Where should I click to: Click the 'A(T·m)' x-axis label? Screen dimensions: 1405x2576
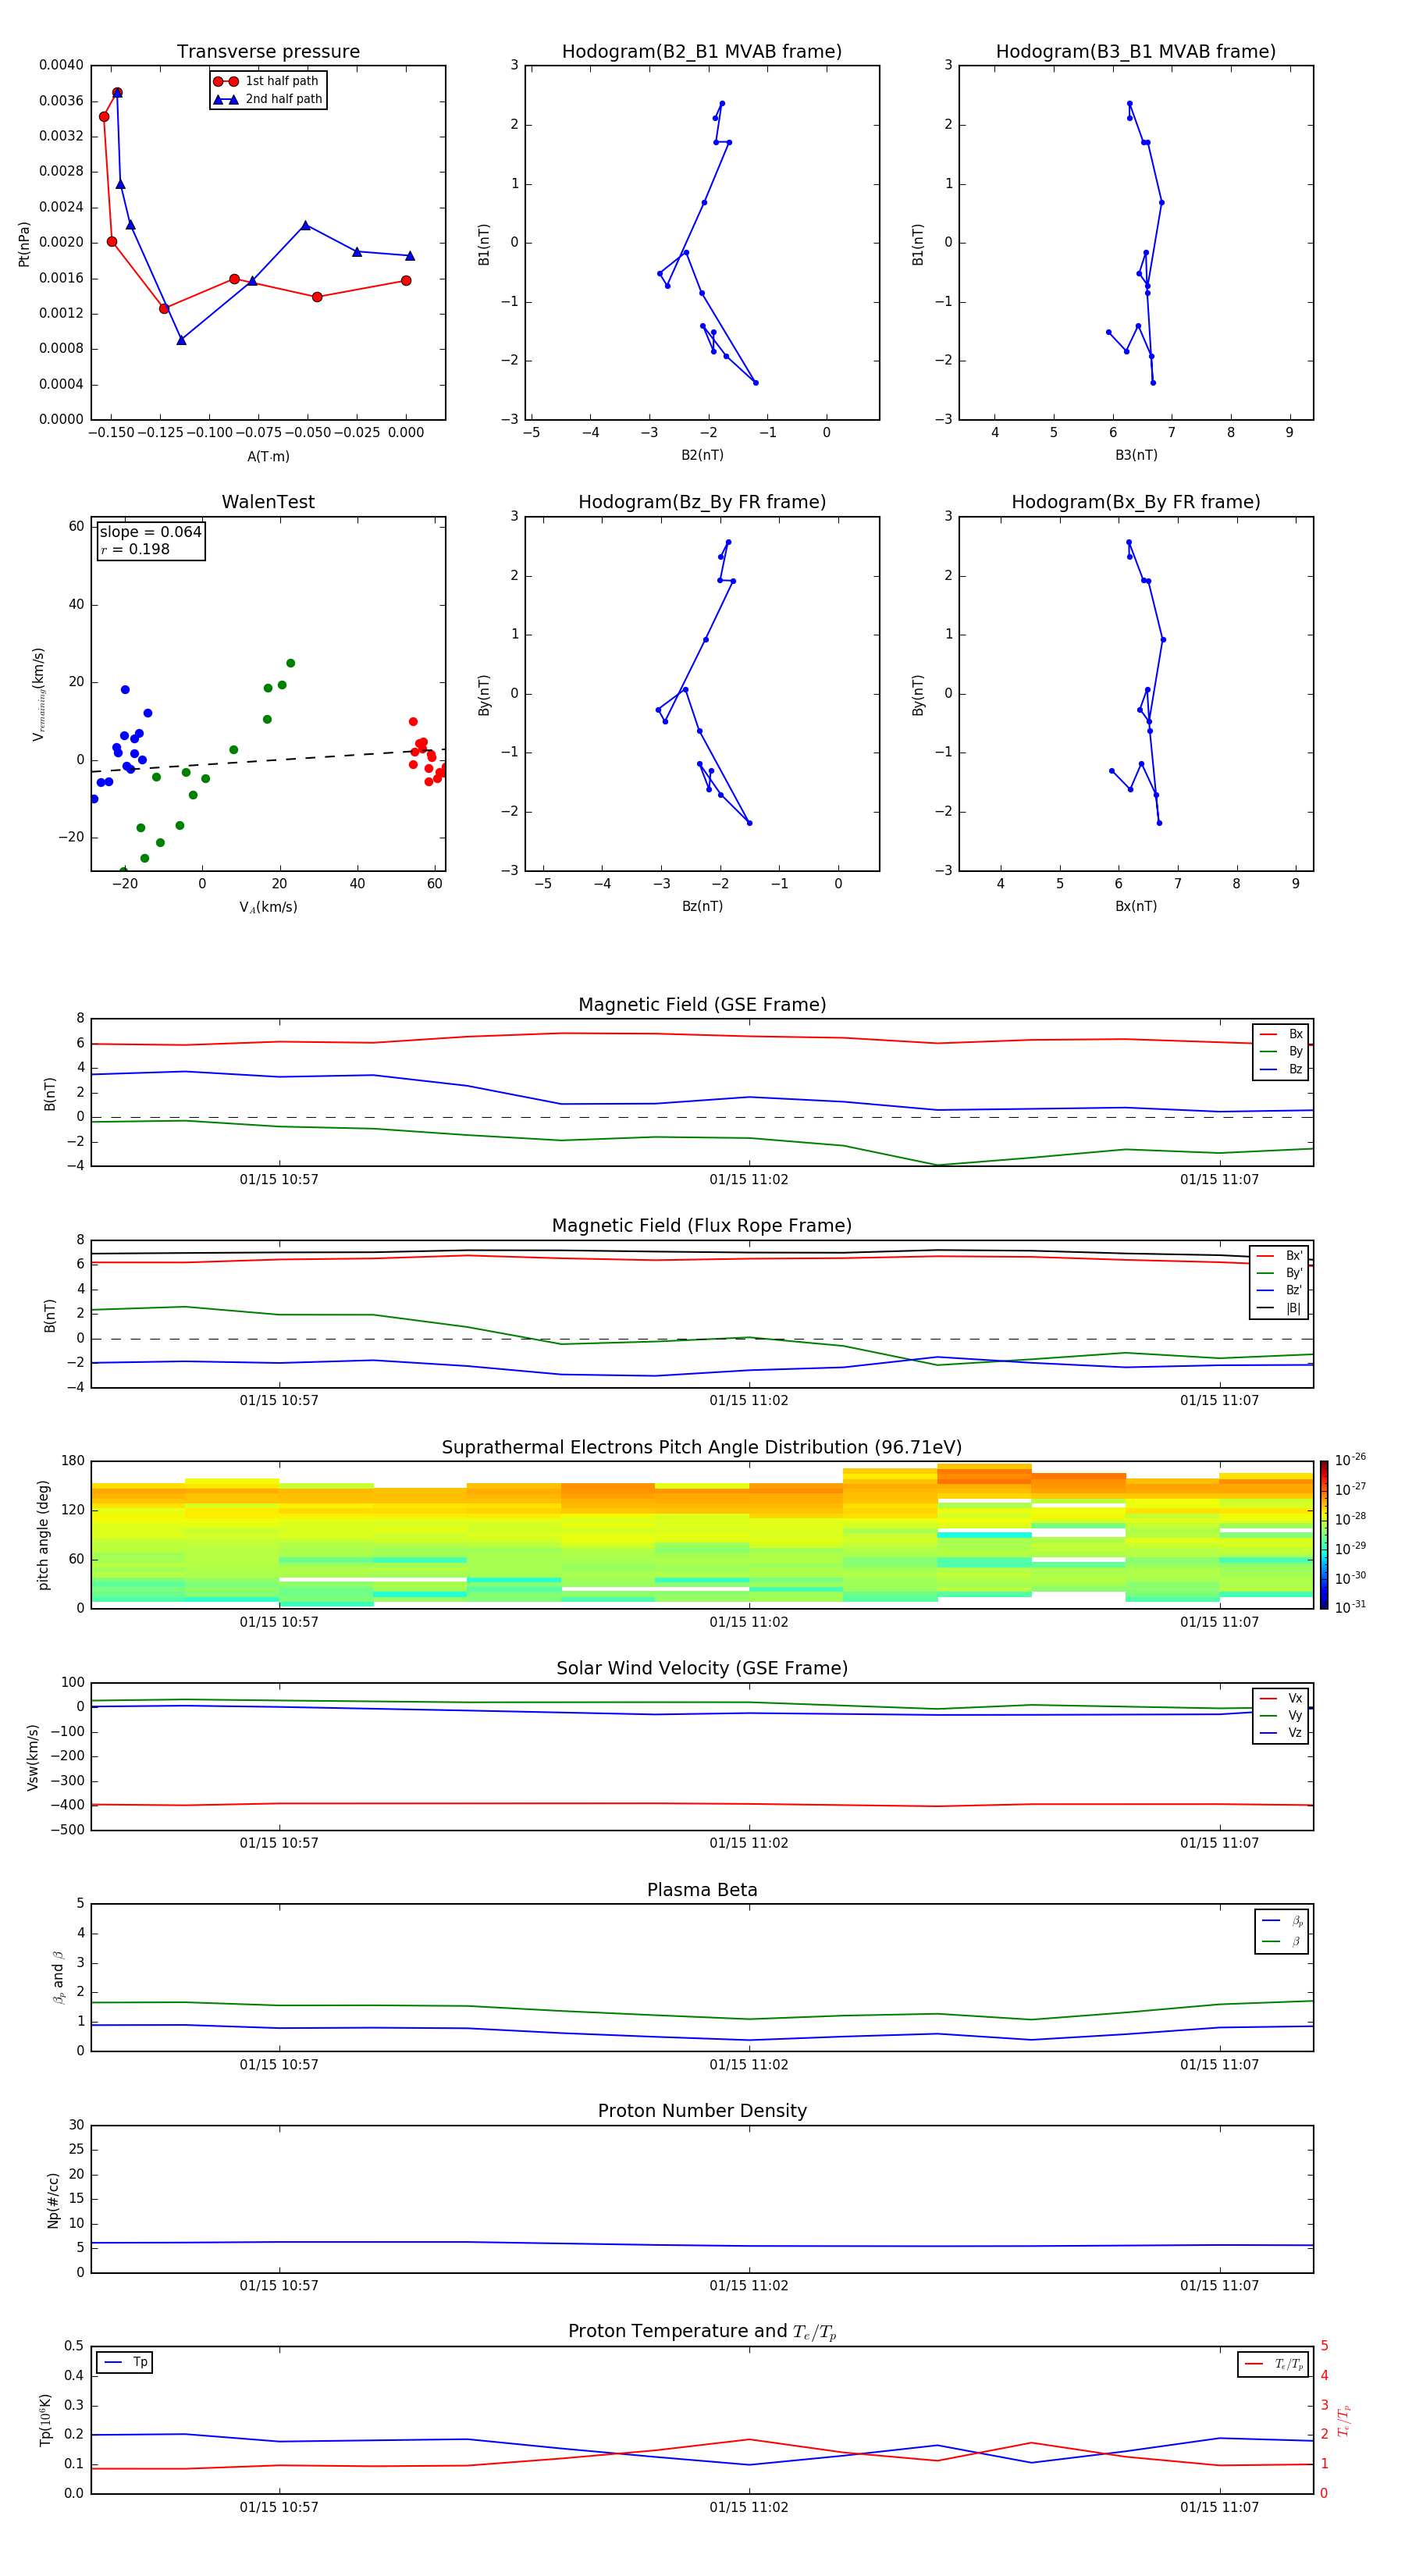click(x=268, y=457)
